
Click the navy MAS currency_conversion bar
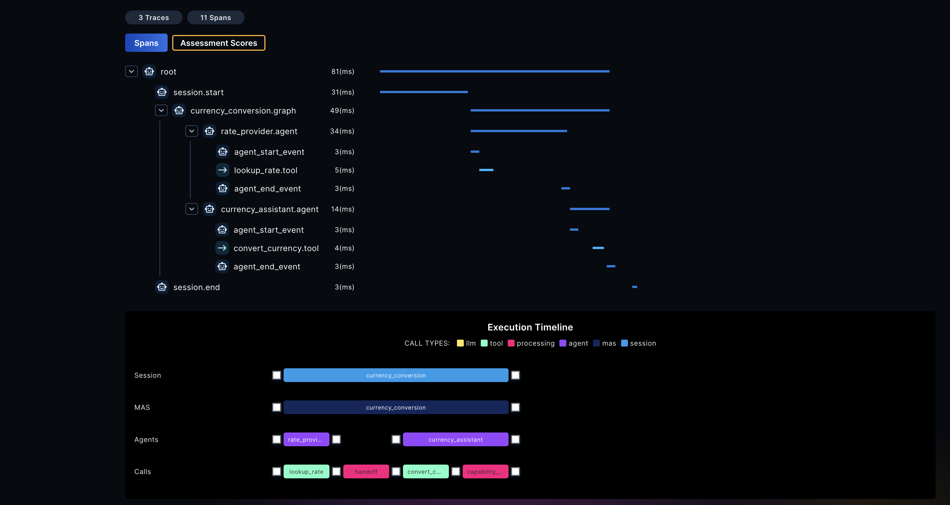coord(396,407)
